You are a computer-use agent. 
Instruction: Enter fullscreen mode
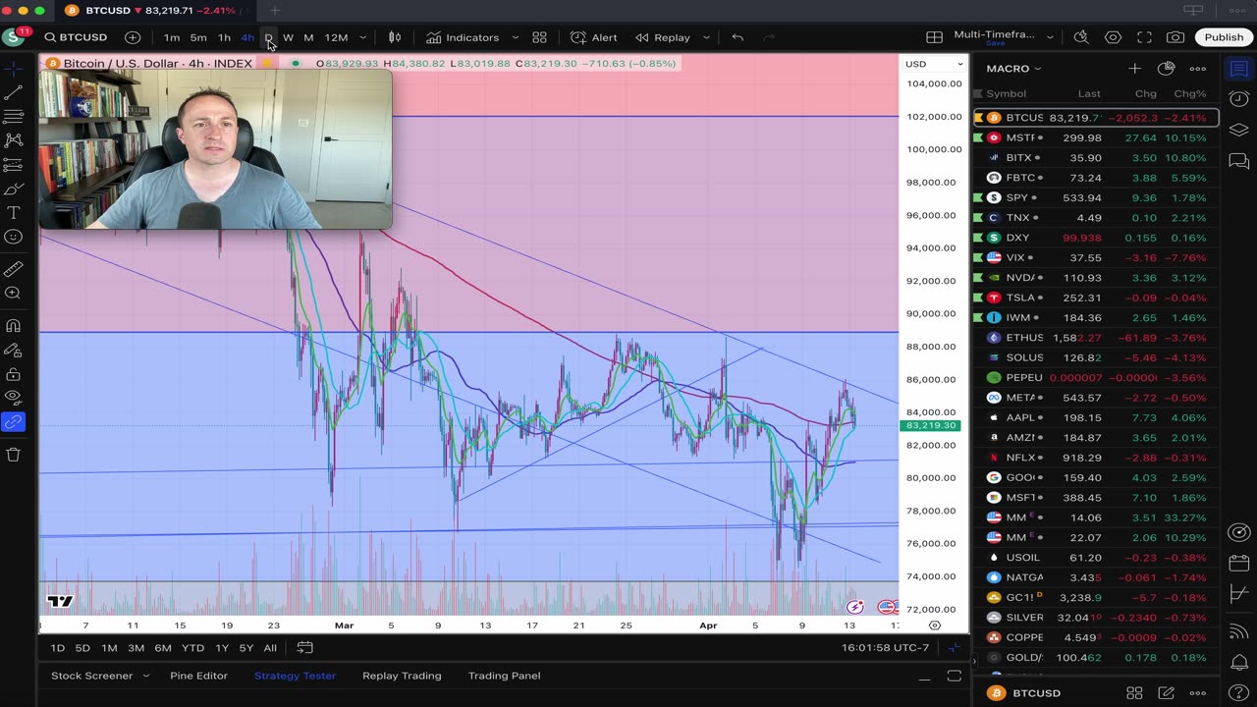[1144, 37]
